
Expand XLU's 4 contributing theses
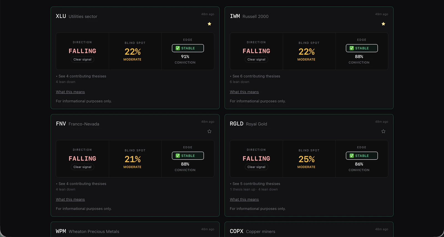(x=81, y=76)
